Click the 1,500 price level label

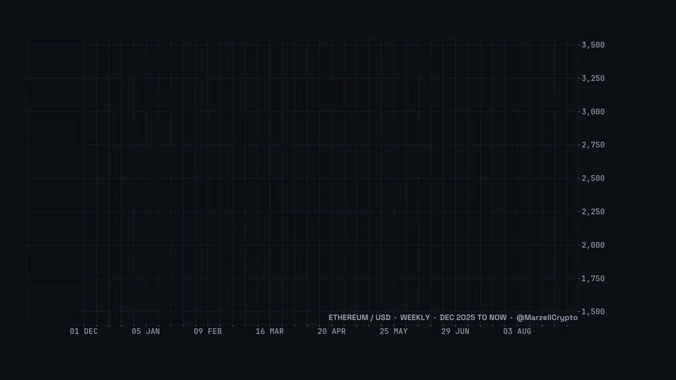coord(593,311)
